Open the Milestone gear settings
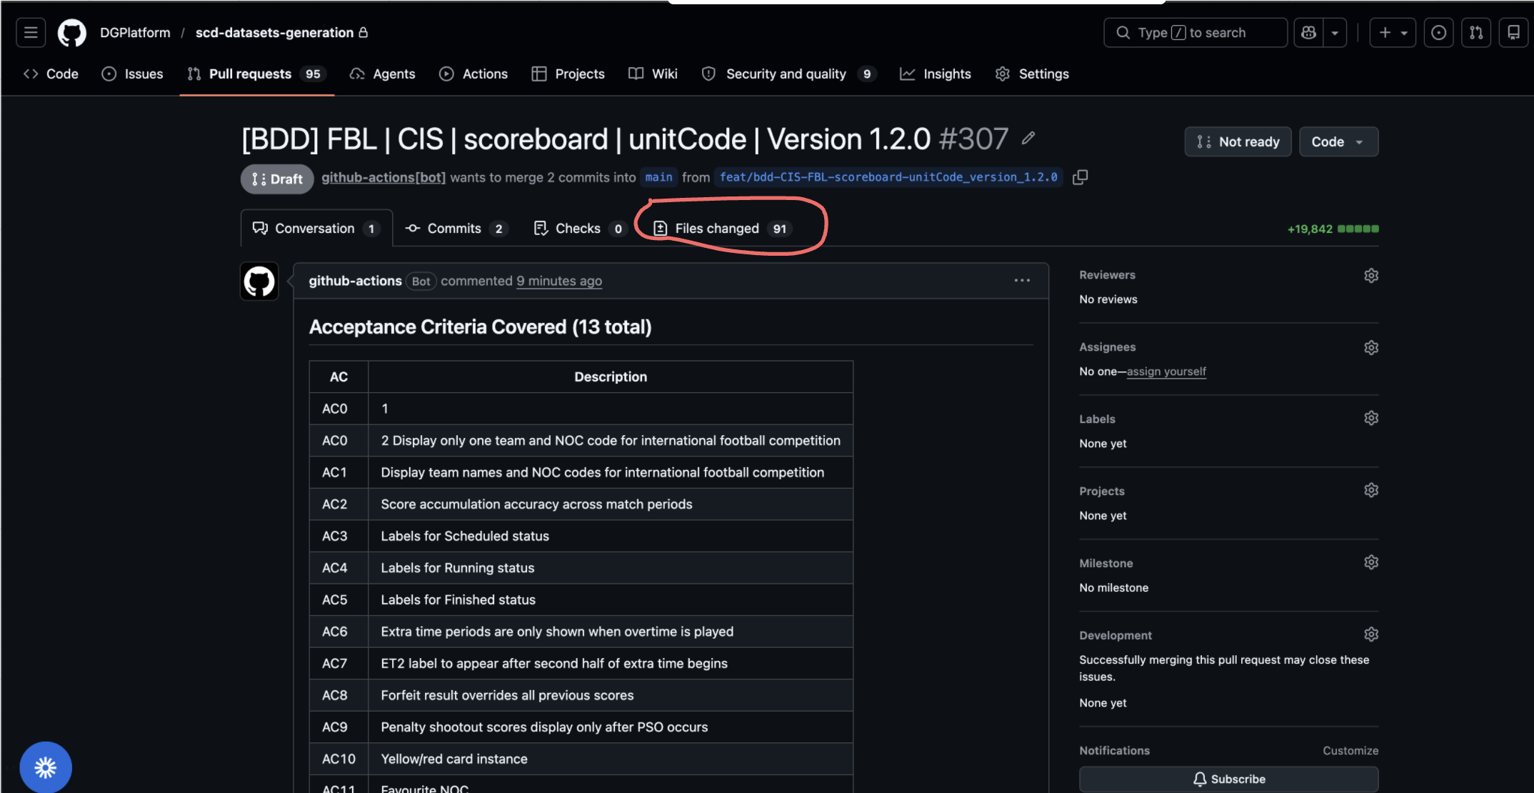This screenshot has width=1534, height=793. point(1371,562)
